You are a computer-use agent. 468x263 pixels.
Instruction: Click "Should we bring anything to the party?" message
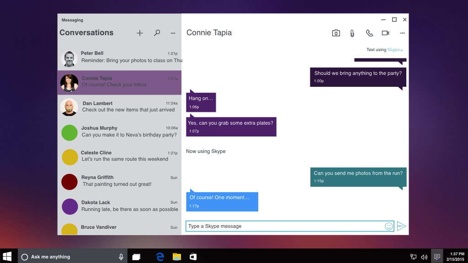(x=358, y=77)
